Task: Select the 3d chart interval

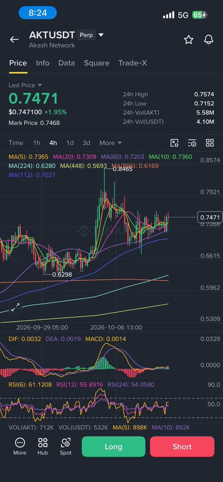Action: [86, 143]
